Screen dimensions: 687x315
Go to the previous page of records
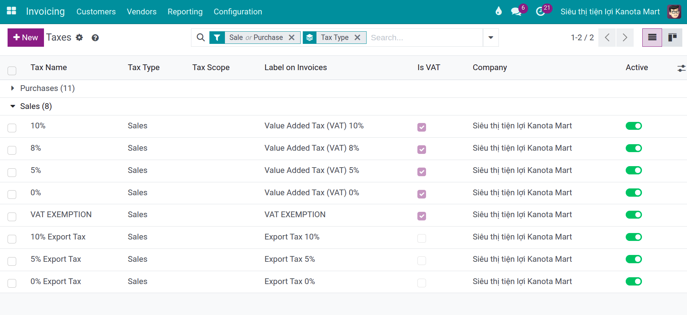tap(607, 37)
